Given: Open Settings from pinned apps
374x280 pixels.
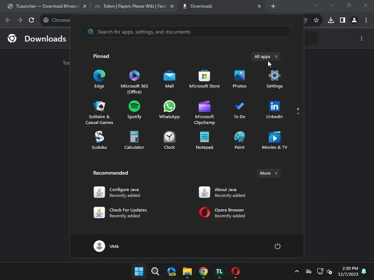Looking at the screenshot, I should tap(275, 79).
